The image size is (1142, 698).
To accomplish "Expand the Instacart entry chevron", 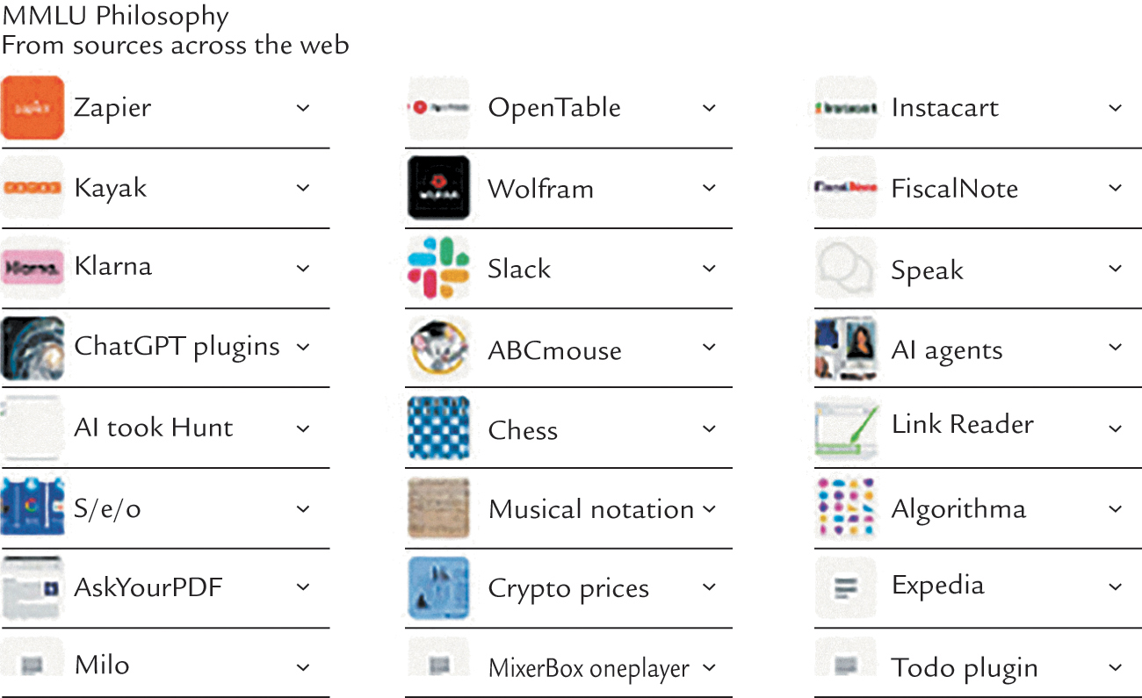I will [1116, 108].
